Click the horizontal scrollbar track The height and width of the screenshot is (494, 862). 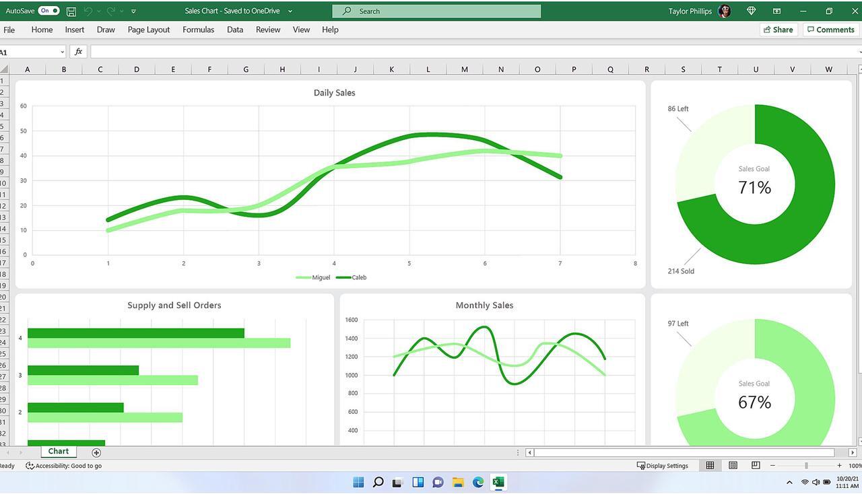pyautogui.click(x=684, y=452)
